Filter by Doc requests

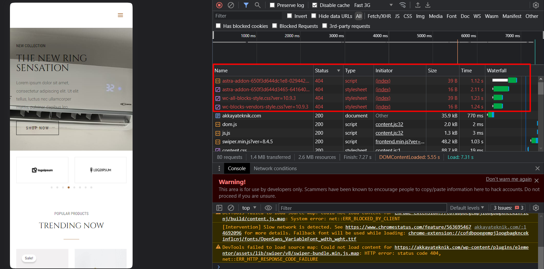465,16
